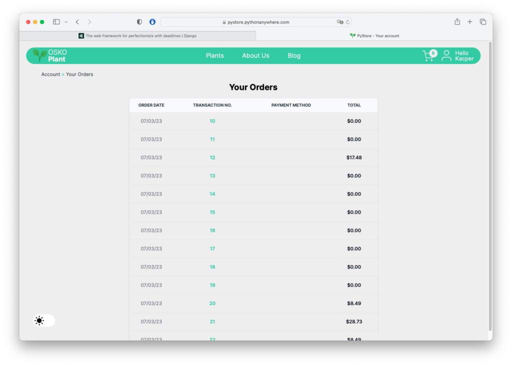Open transaction number 13
Screen dimensions: 512x366
(x=212, y=176)
